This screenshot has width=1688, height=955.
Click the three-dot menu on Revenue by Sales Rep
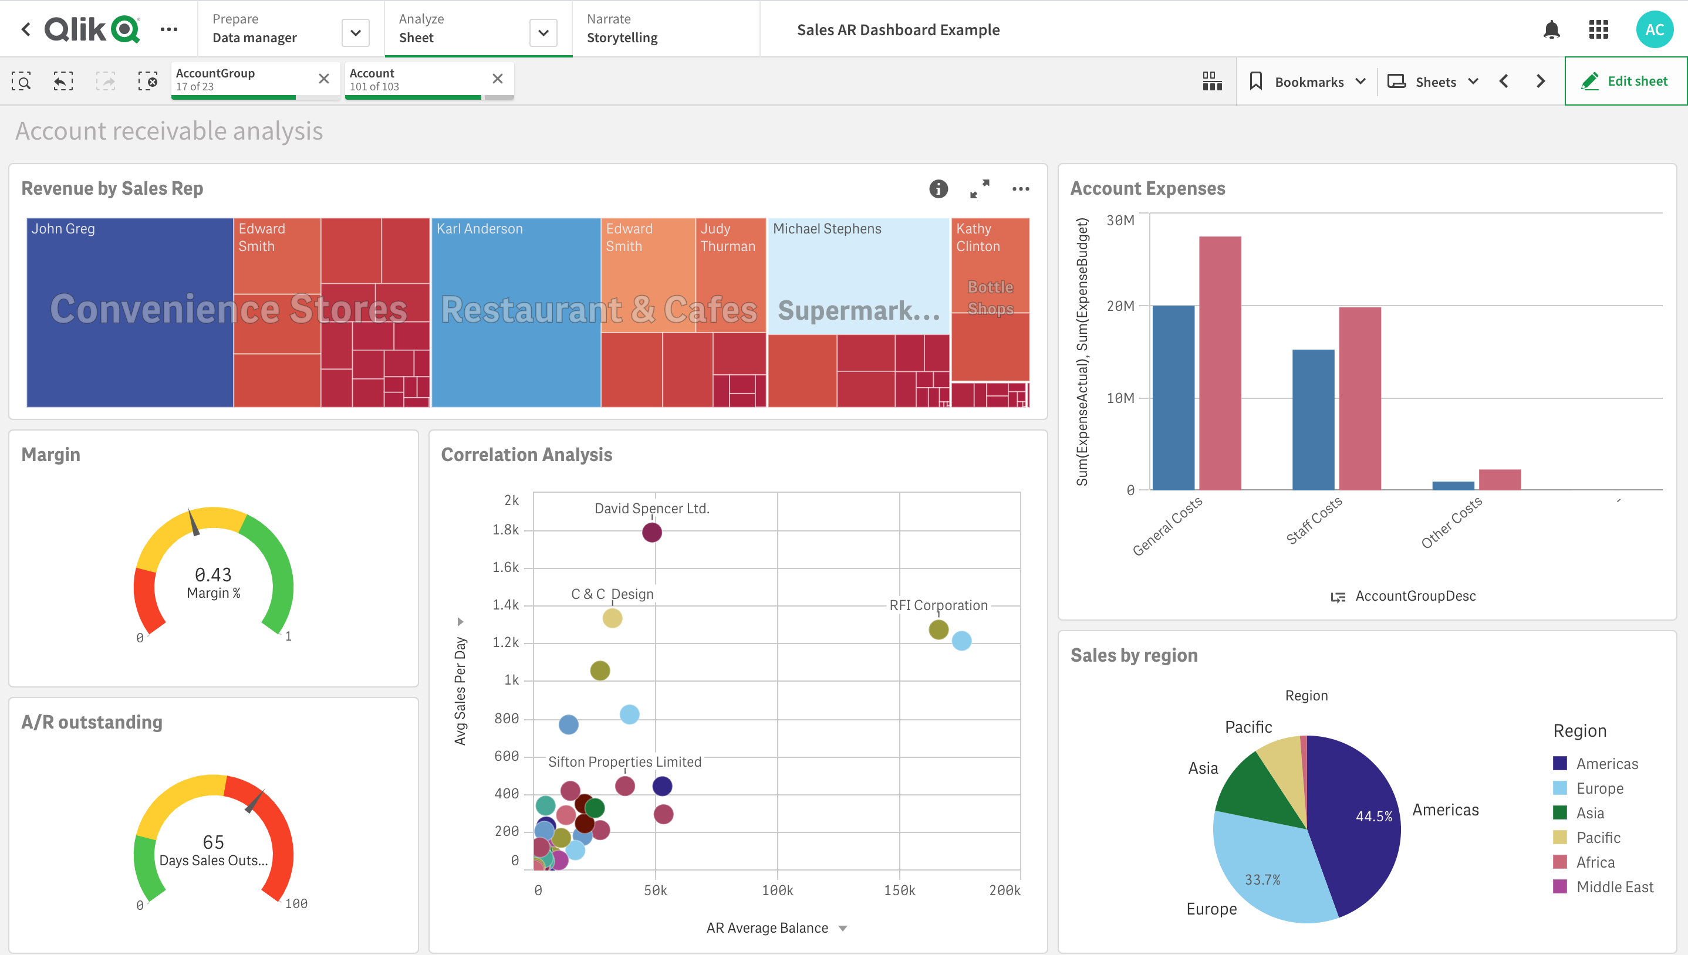(1019, 189)
